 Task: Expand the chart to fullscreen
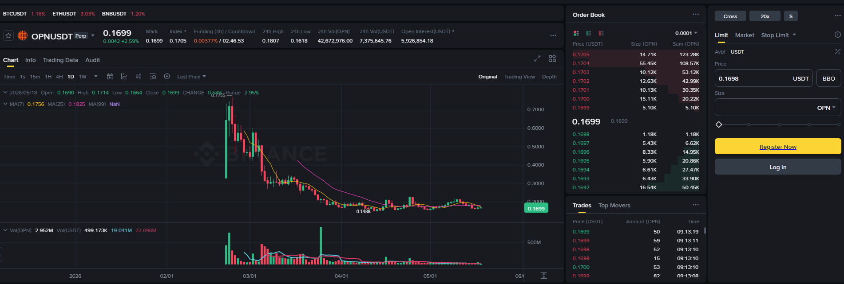pyautogui.click(x=537, y=58)
